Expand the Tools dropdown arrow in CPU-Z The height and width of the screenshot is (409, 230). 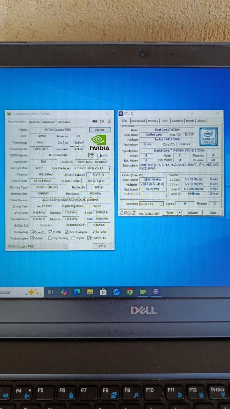179,212
